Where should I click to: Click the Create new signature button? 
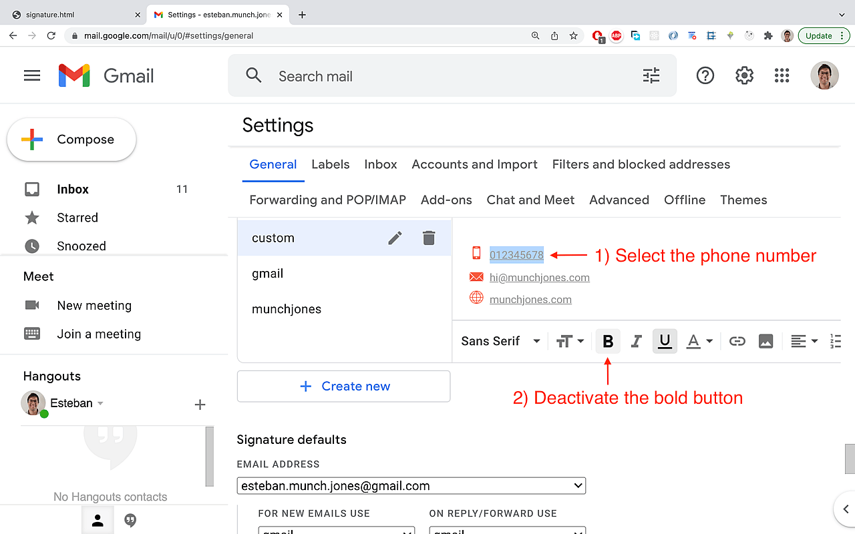343,386
